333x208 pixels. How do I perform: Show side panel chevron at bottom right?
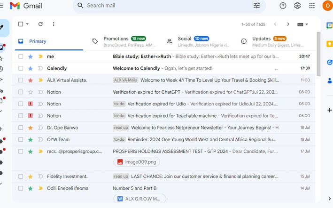click(329, 199)
